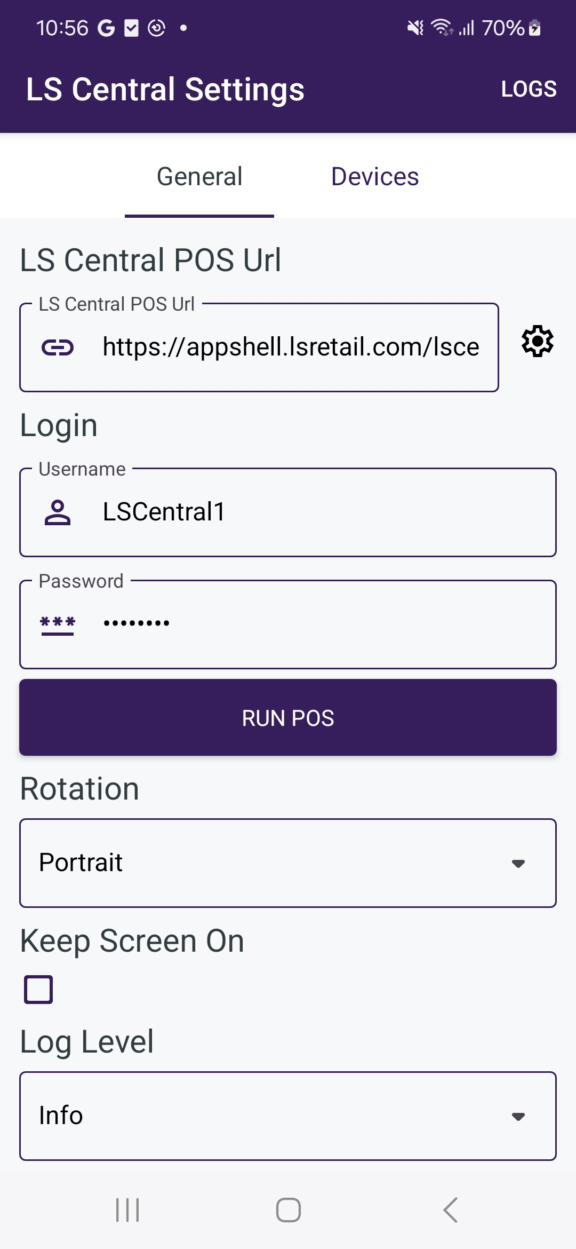Click the Rotation dropdown arrow
The height and width of the screenshot is (1249, 576).
(x=518, y=864)
